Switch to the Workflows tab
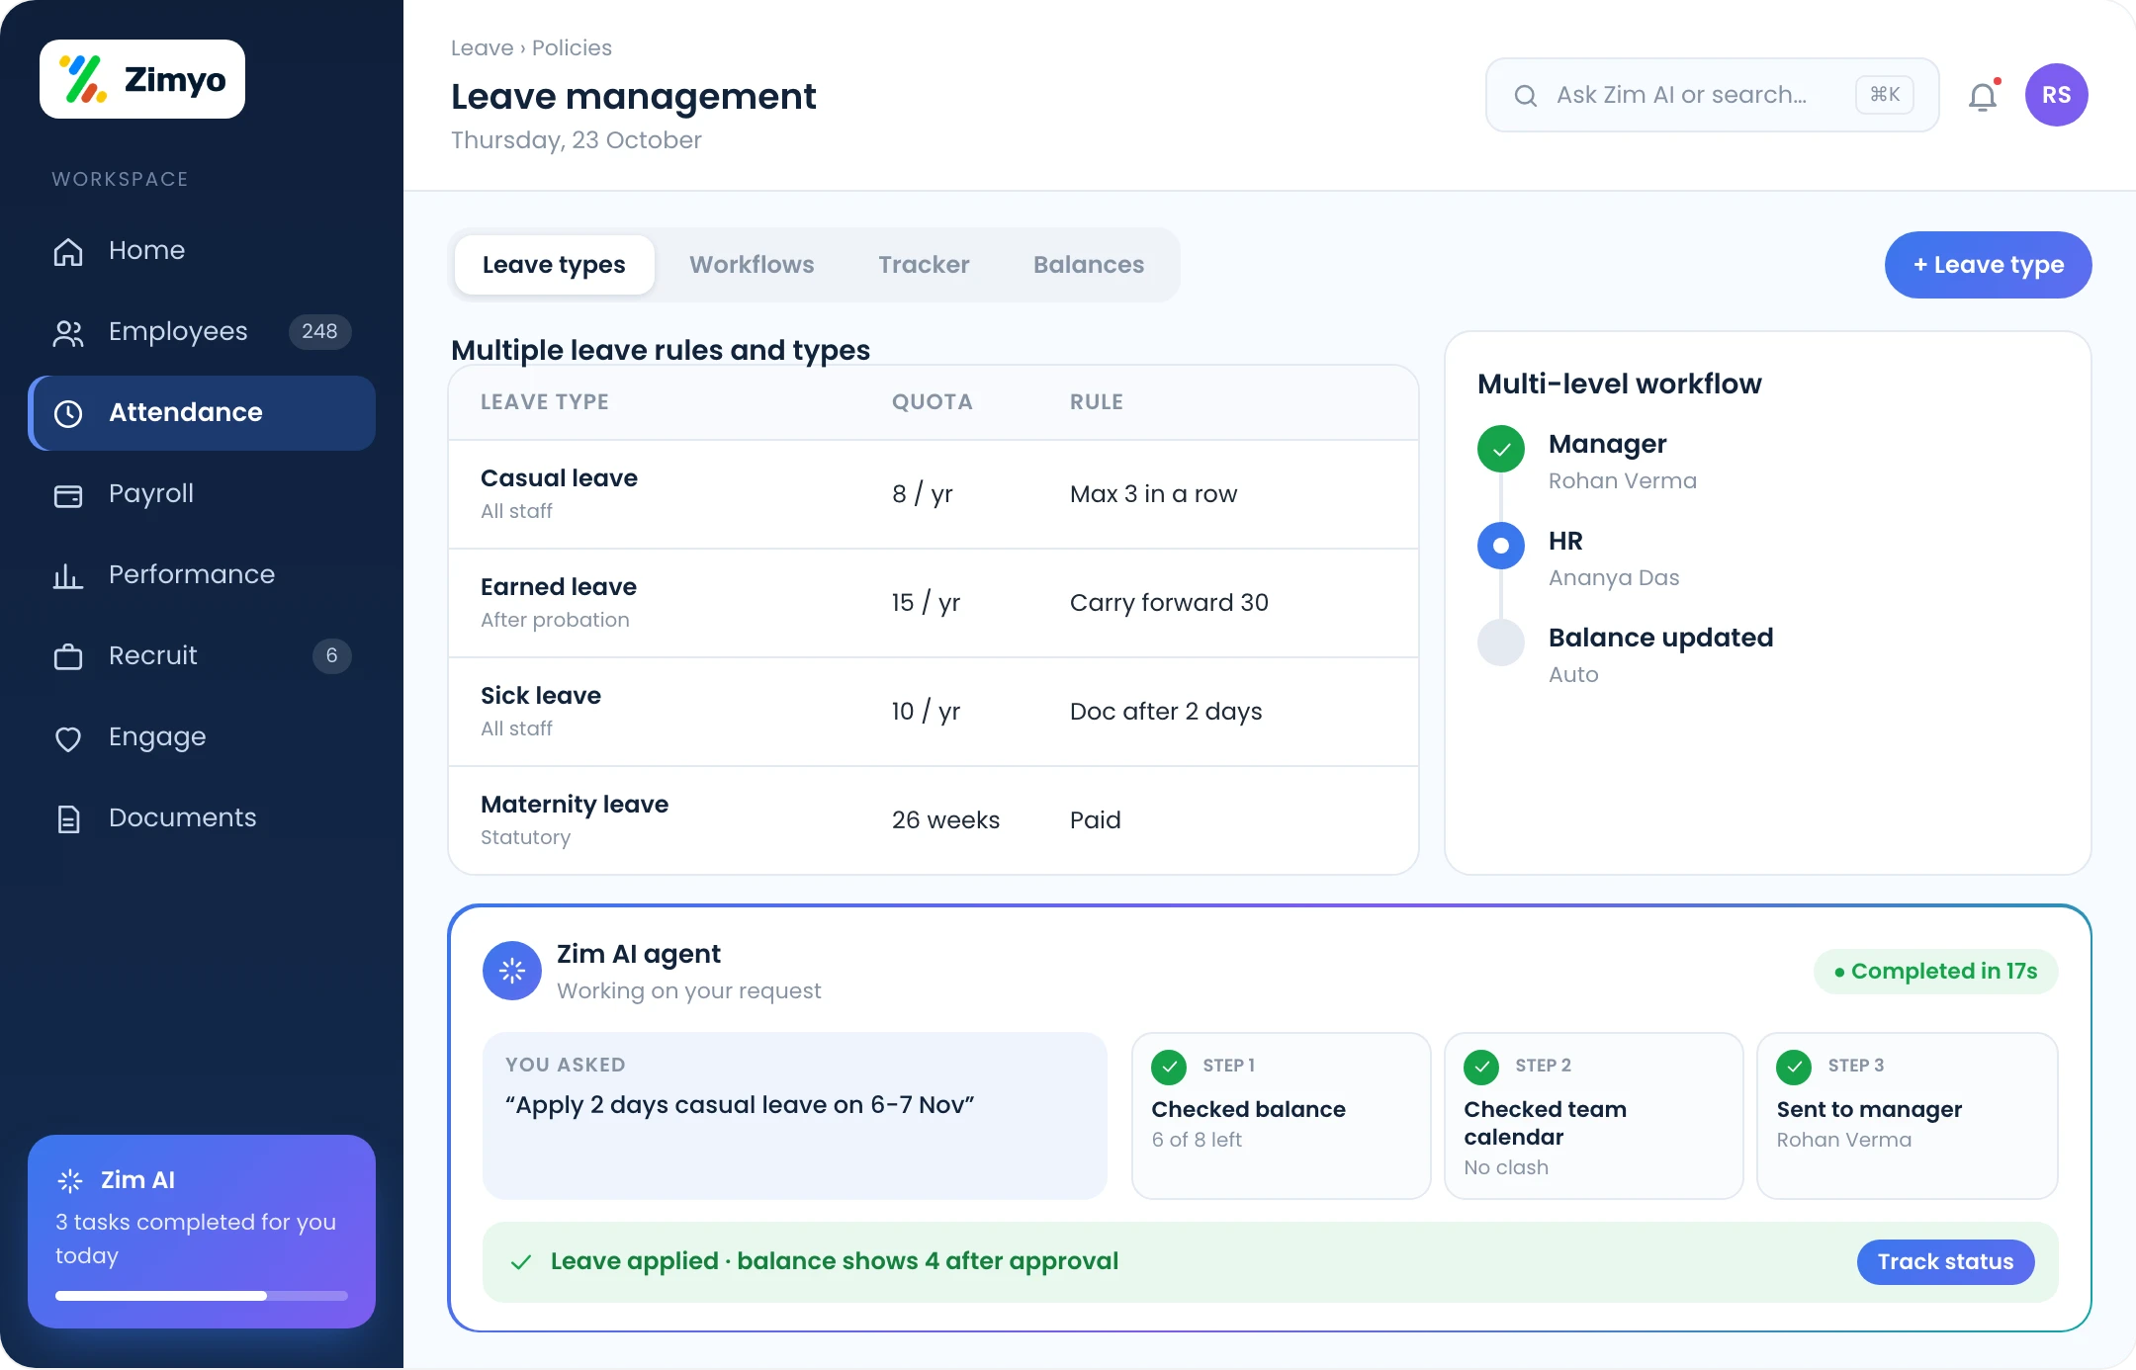 click(x=752, y=265)
